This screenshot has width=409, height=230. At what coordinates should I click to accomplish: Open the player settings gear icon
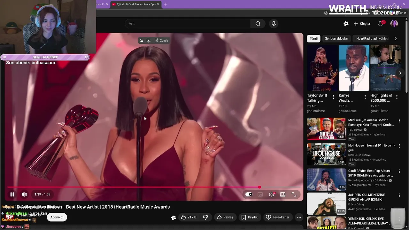271,194
